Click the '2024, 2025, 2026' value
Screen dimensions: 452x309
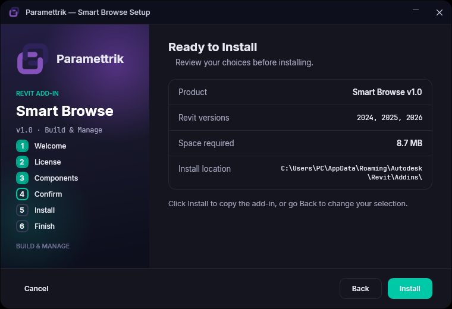point(390,118)
